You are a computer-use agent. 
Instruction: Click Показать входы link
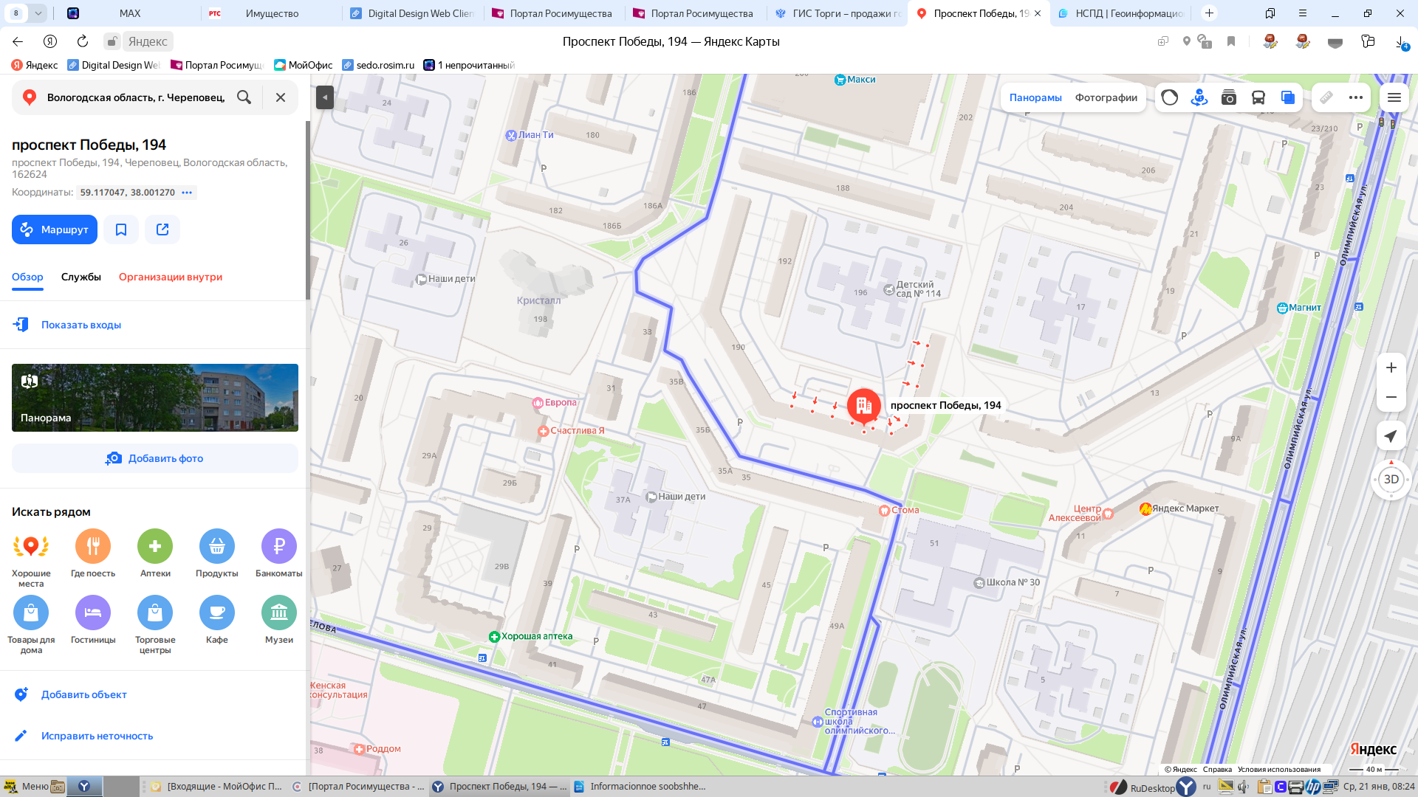[81, 325]
